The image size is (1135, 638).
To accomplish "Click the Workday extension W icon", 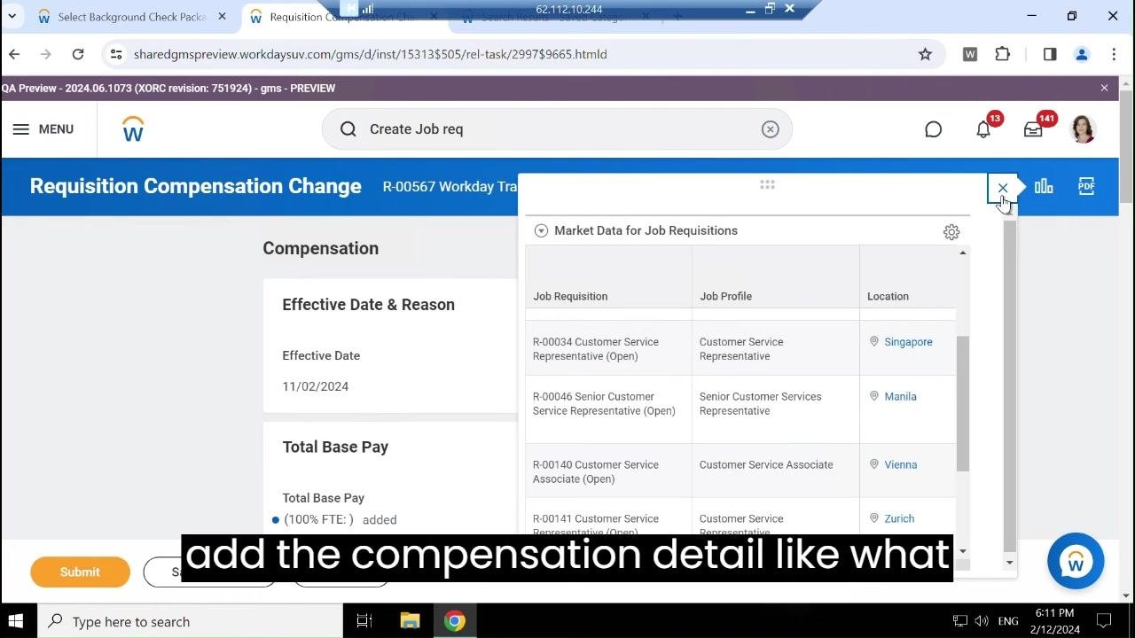I will point(970,54).
